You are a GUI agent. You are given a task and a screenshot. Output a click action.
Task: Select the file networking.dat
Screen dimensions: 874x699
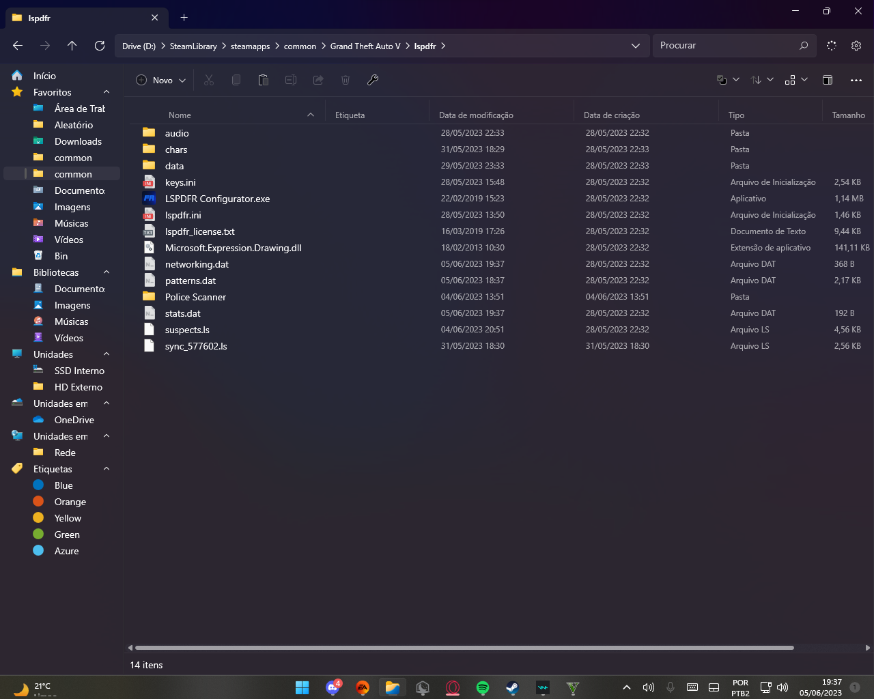click(197, 264)
